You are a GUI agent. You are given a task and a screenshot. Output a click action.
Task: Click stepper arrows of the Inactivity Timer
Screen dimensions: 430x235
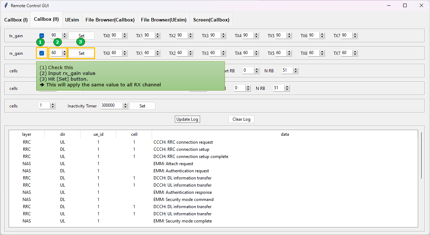(x=125, y=106)
